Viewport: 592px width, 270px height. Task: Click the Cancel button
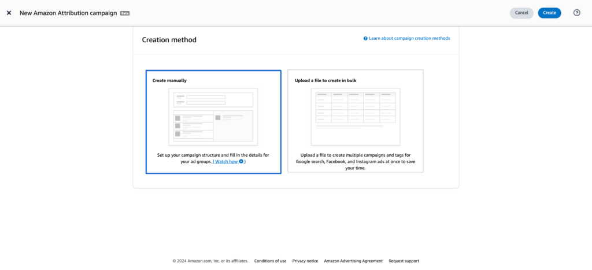[x=521, y=13]
